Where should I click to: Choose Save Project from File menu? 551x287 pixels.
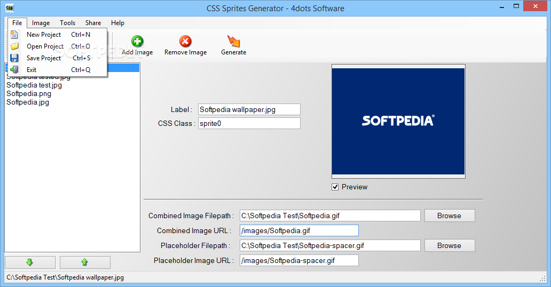[57, 58]
